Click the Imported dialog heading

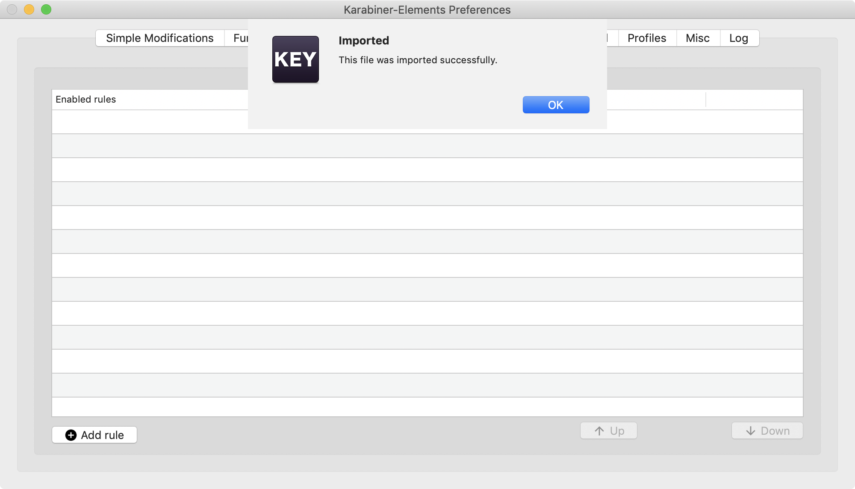pos(363,41)
